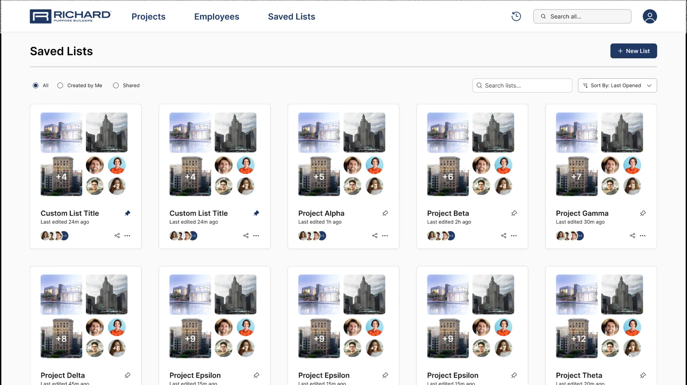Expand the Sort By: Last Opened dropdown
687x385 pixels.
[x=617, y=85]
